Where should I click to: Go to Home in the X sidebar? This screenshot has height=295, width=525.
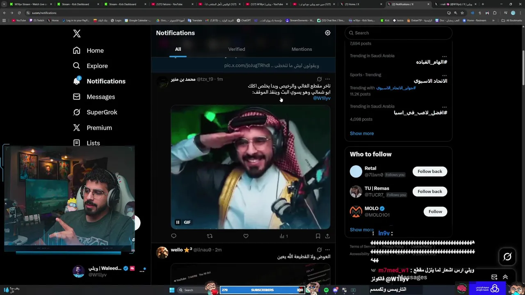coord(88,50)
